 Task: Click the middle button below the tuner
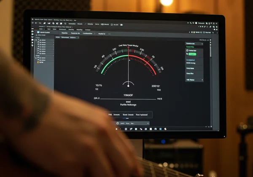[x=128, y=114]
